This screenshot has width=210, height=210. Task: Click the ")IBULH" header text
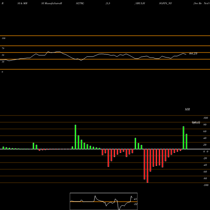pyautogui.click(x=140, y=3)
